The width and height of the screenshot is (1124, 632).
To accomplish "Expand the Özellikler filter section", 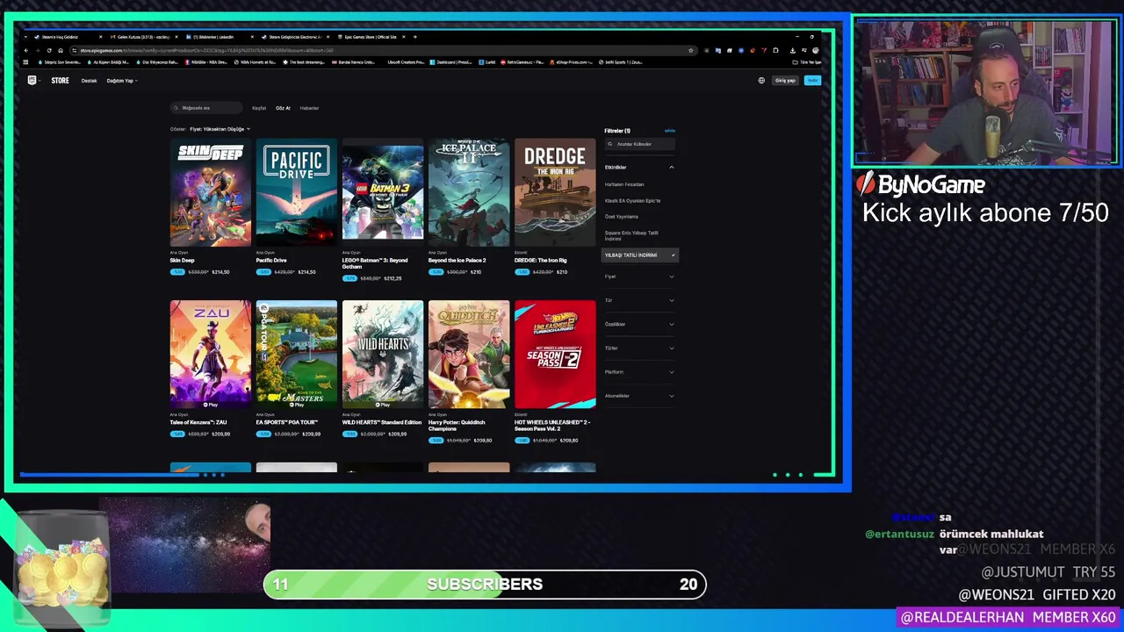I will point(639,324).
